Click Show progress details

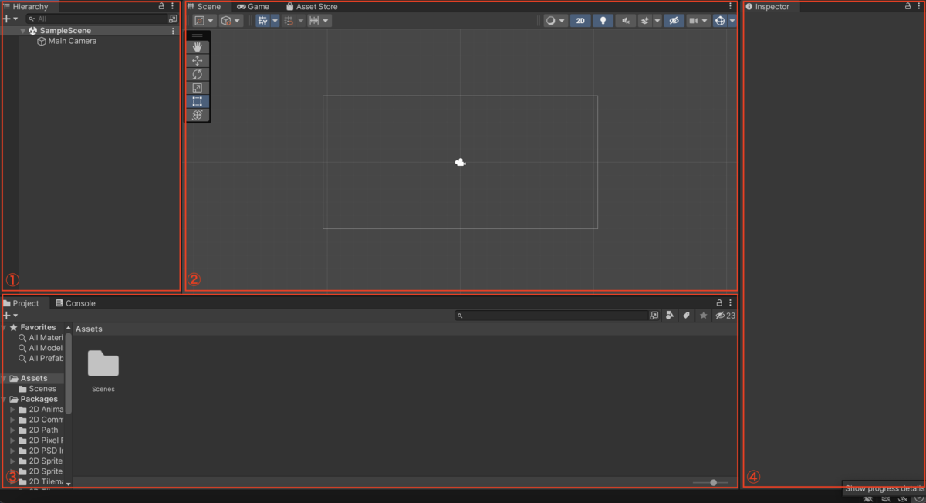(x=882, y=488)
